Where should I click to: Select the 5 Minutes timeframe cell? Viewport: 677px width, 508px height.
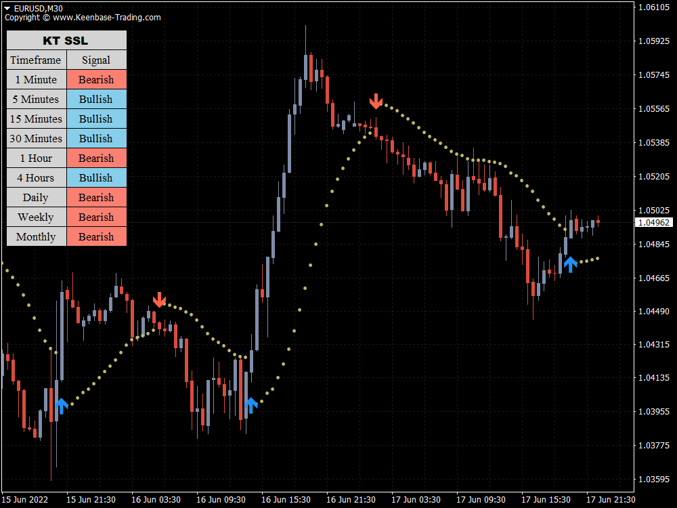tap(37, 100)
